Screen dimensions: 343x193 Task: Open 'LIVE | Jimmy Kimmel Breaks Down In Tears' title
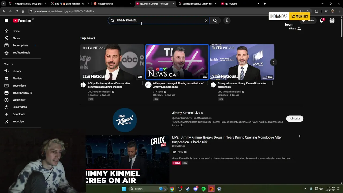tap(227, 140)
